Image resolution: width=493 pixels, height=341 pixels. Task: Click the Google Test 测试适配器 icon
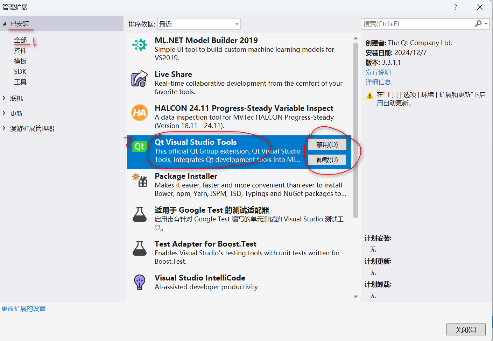pyautogui.click(x=140, y=214)
